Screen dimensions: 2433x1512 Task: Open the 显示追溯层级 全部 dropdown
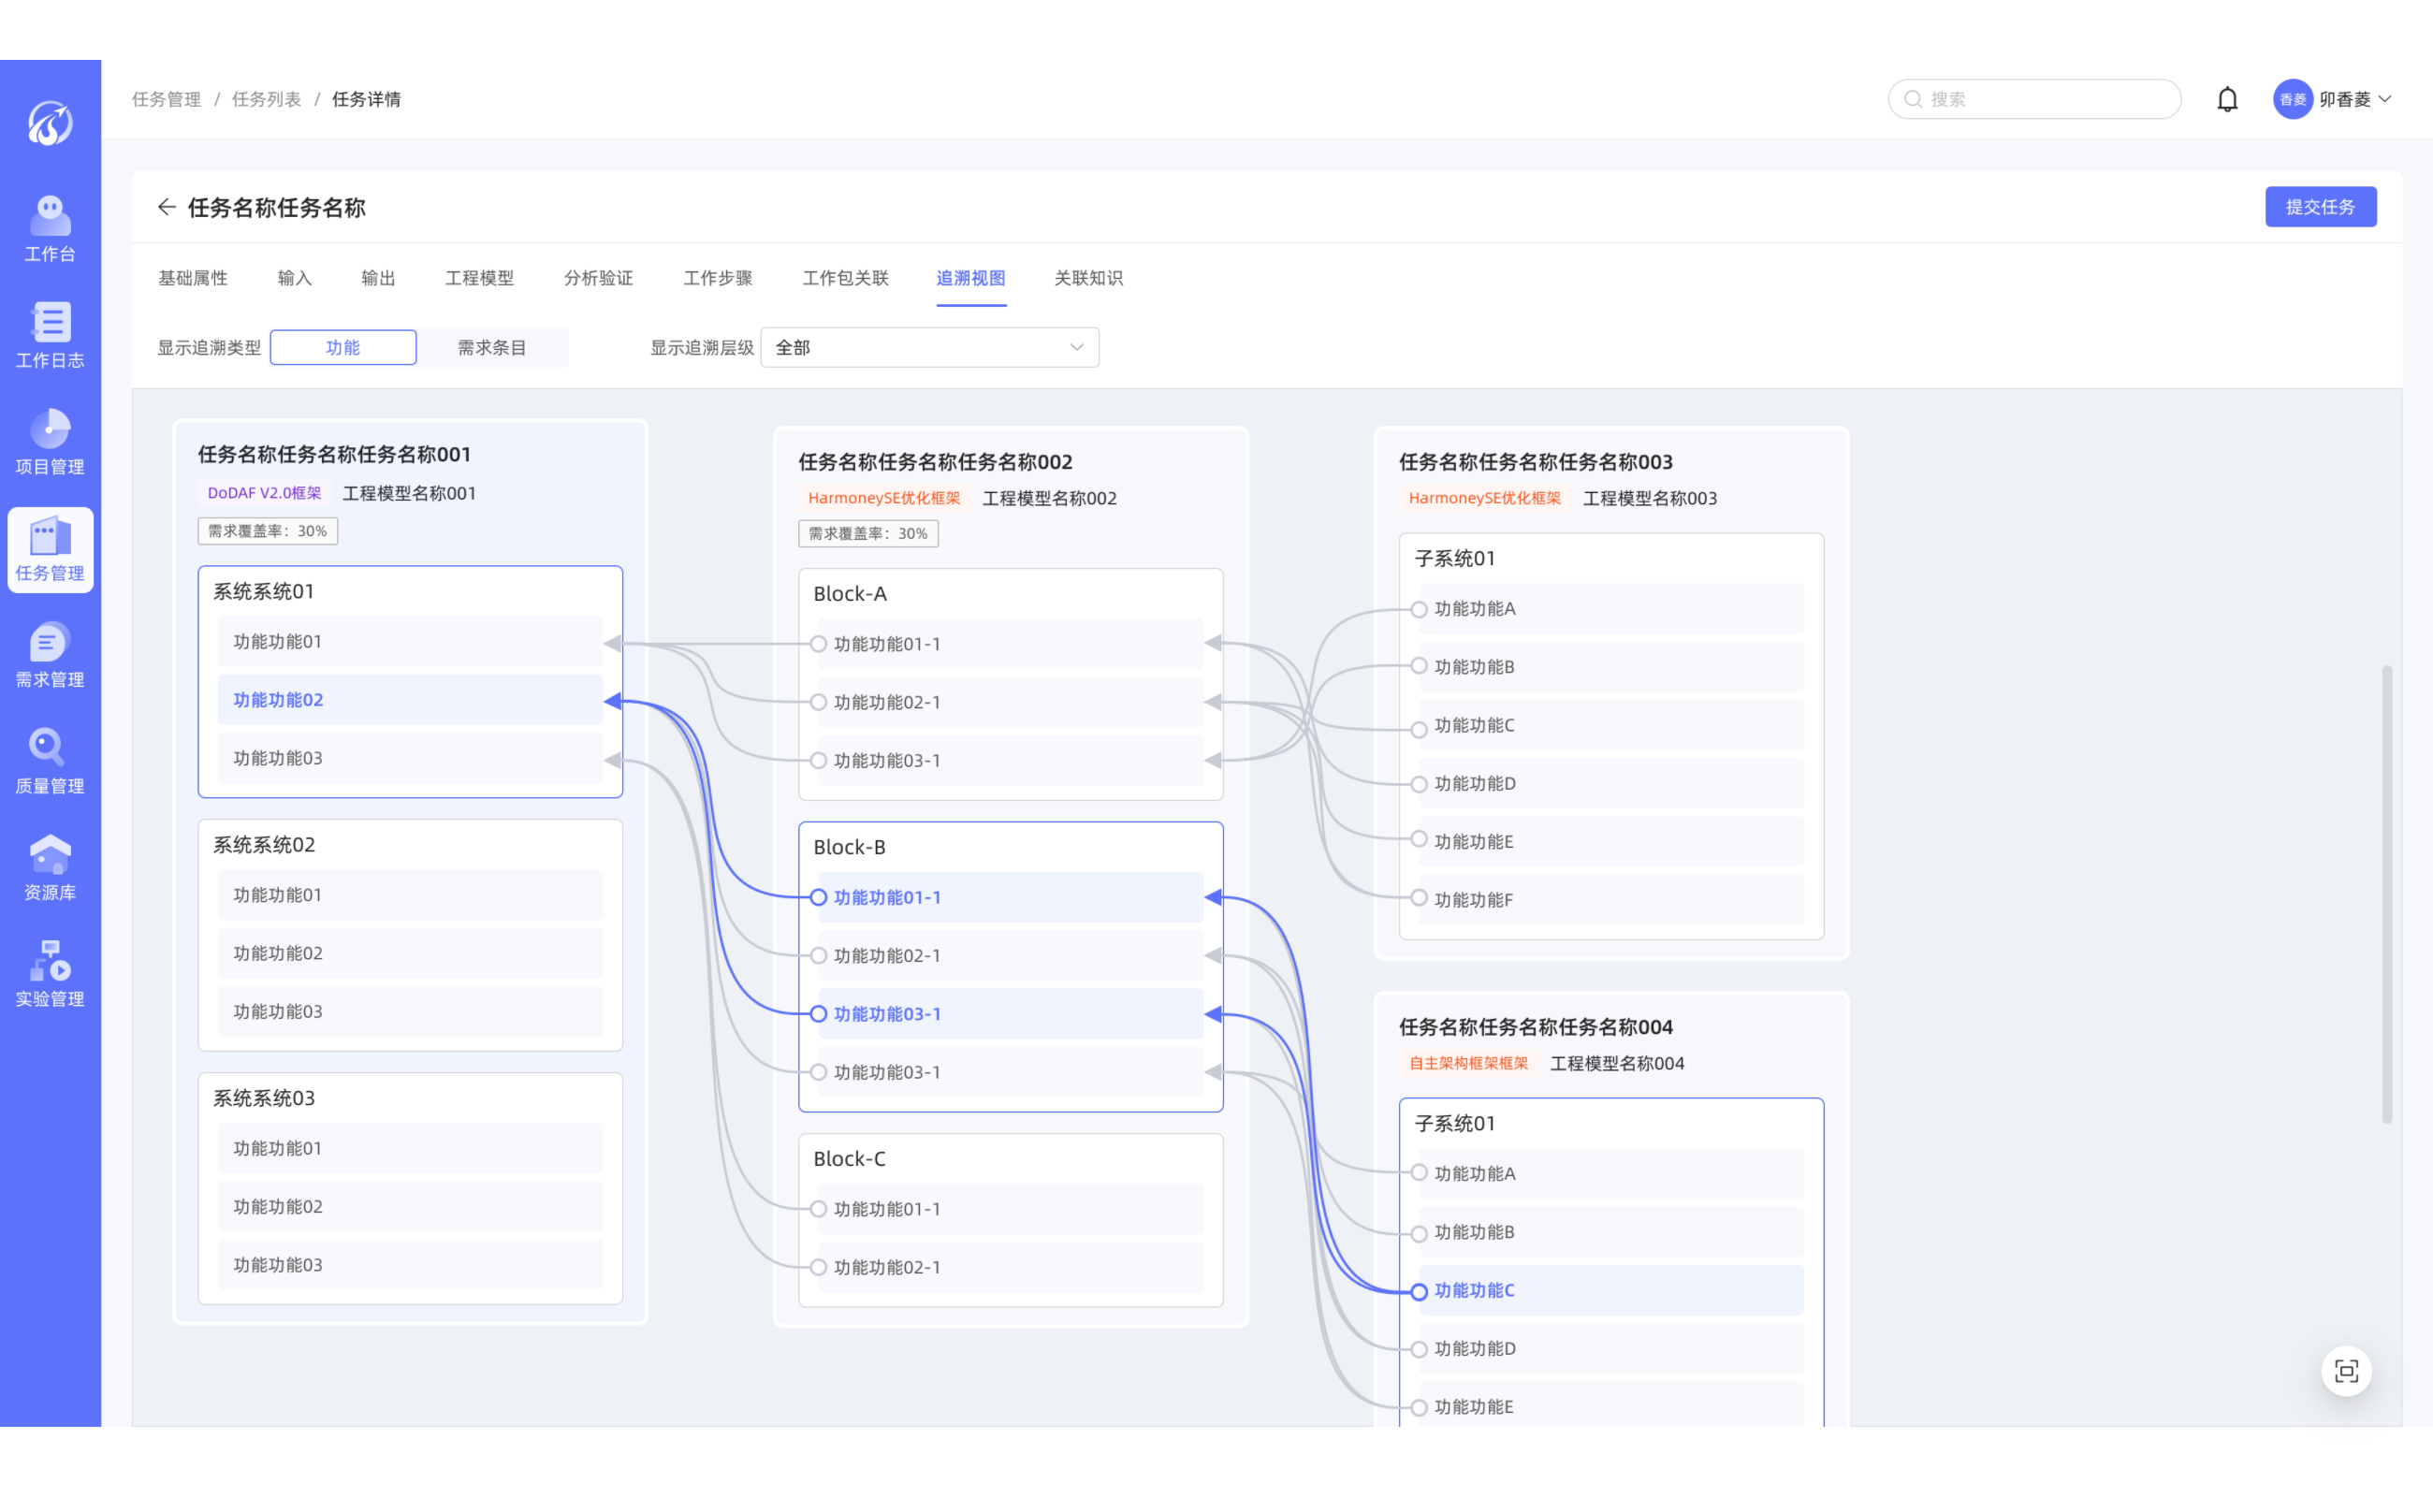[x=929, y=347]
